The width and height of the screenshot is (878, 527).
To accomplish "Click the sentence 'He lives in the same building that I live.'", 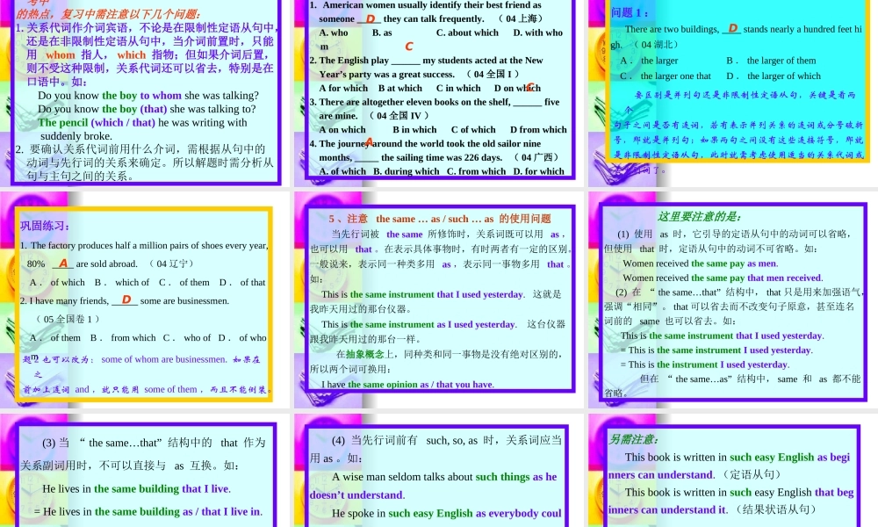I will point(137,489).
